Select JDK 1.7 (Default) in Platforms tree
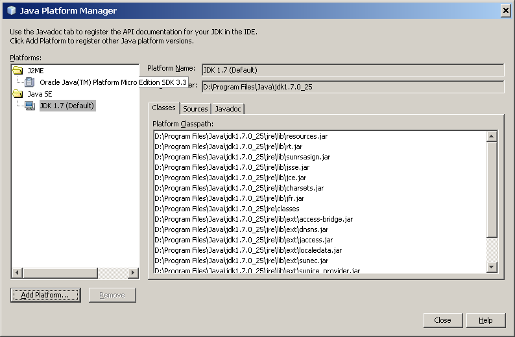Viewport: 515px width, 337px height. 67,106
